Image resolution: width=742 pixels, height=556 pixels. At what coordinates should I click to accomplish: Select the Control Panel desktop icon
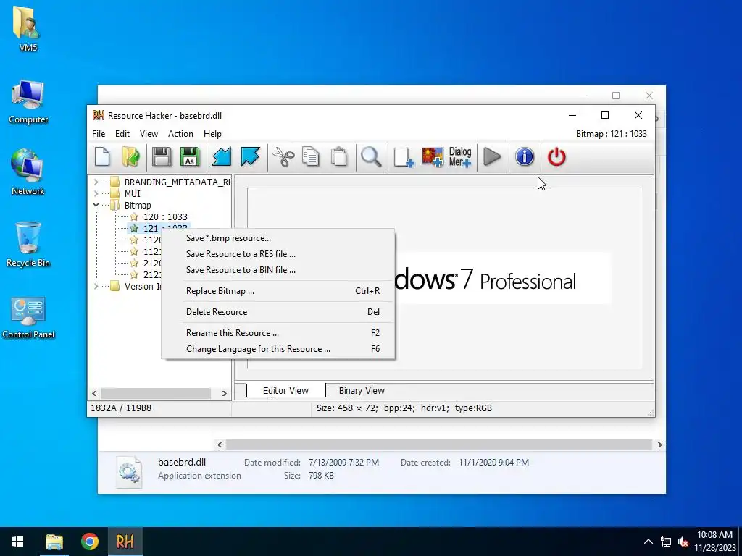[28, 317]
